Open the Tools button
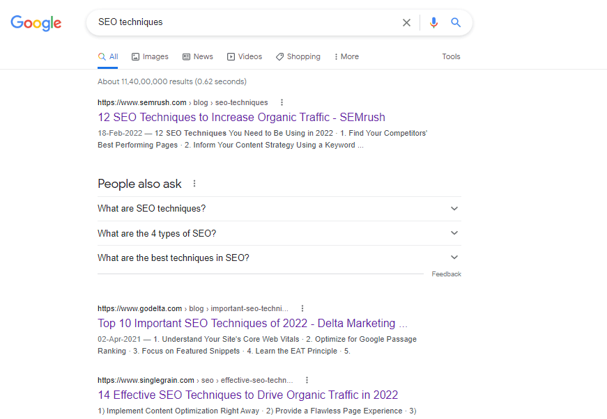Screen dimensions: 607x419 pyautogui.click(x=451, y=56)
